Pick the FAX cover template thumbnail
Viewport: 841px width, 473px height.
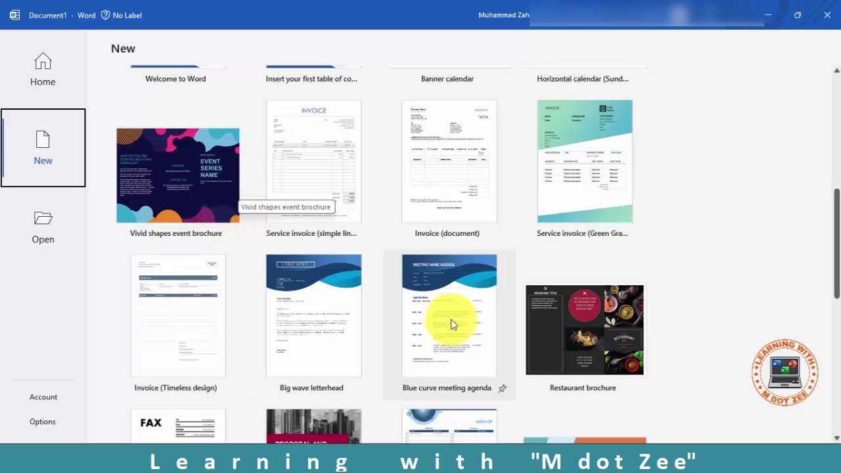click(x=178, y=426)
